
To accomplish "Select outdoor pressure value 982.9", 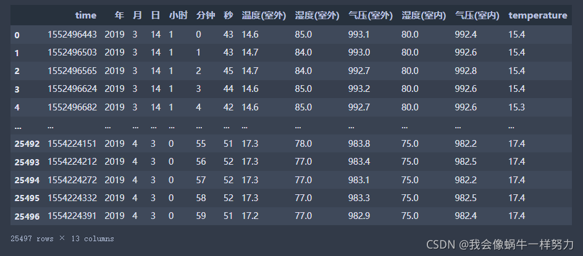I will (359, 216).
